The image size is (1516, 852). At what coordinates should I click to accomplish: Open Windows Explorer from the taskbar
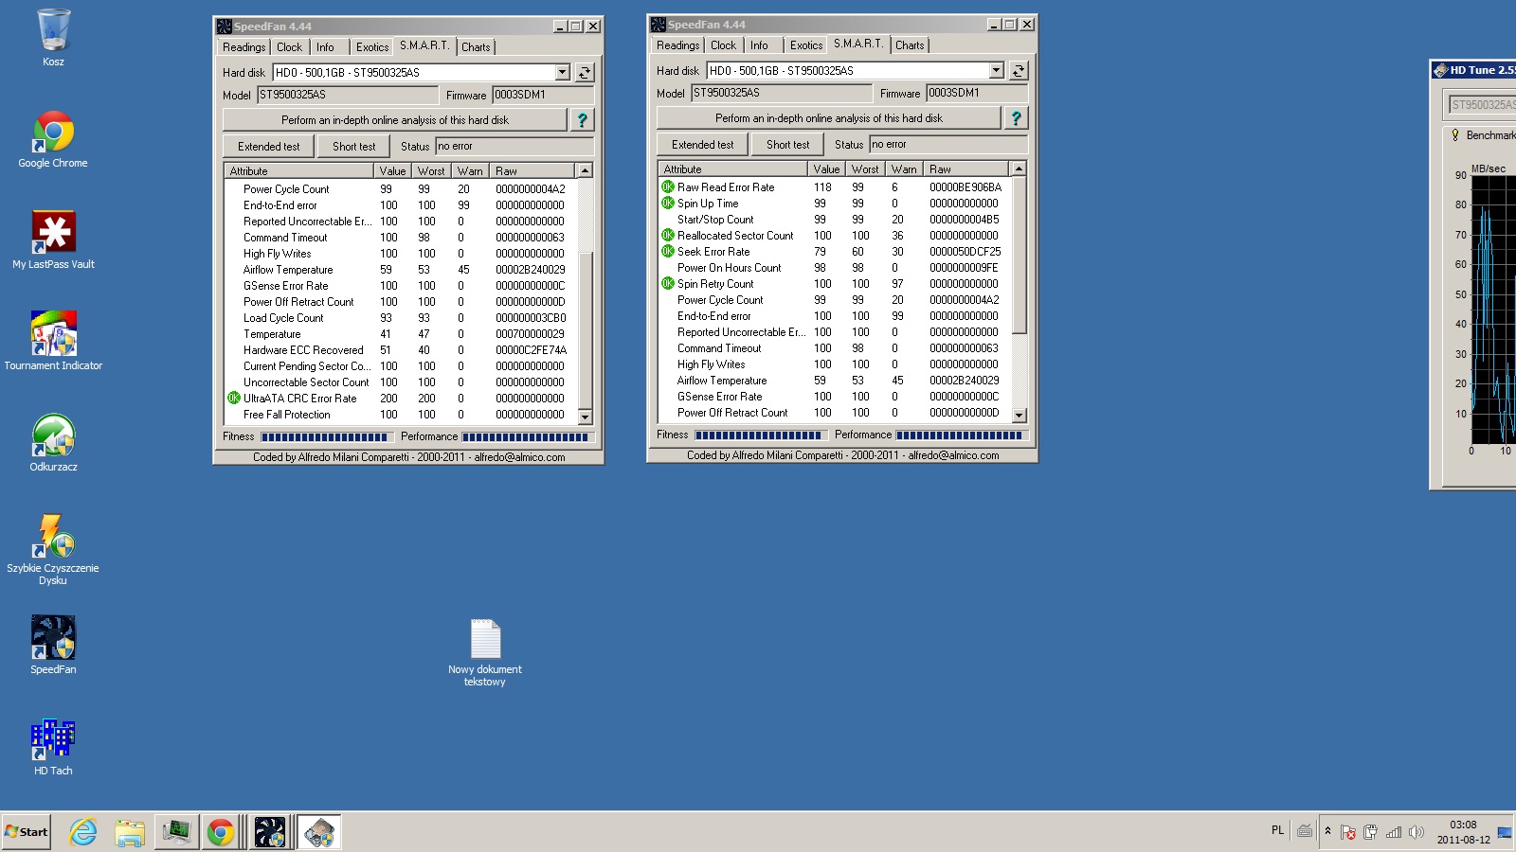tap(130, 832)
